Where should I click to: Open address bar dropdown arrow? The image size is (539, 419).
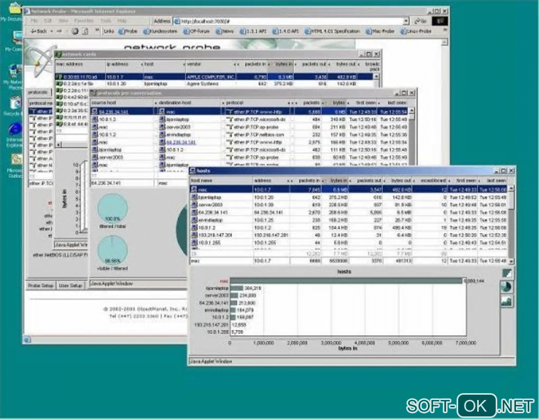[406, 21]
